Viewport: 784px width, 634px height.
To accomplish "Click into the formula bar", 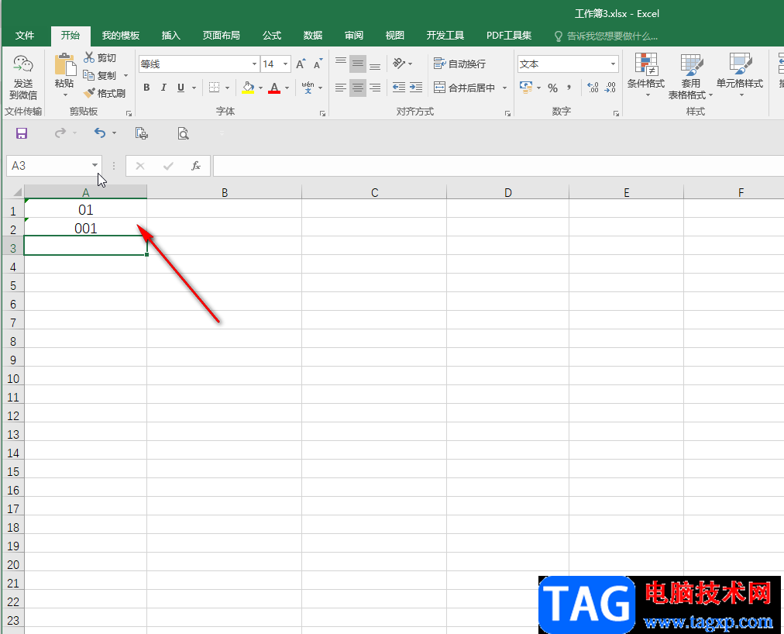I will 498,166.
